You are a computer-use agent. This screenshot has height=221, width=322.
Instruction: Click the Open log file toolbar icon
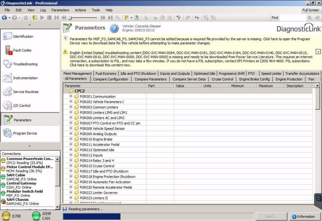pyautogui.click(x=35, y=18)
